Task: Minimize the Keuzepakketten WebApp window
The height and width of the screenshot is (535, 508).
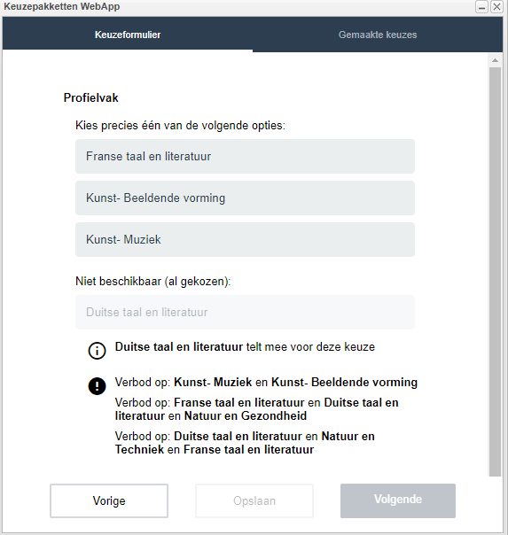Action: (x=481, y=7)
